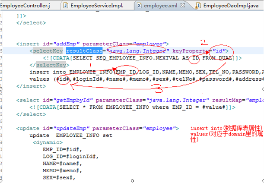
Task: Click "insert into" before EMPLOYEE_INFO column list
Action: (x=48, y=72)
